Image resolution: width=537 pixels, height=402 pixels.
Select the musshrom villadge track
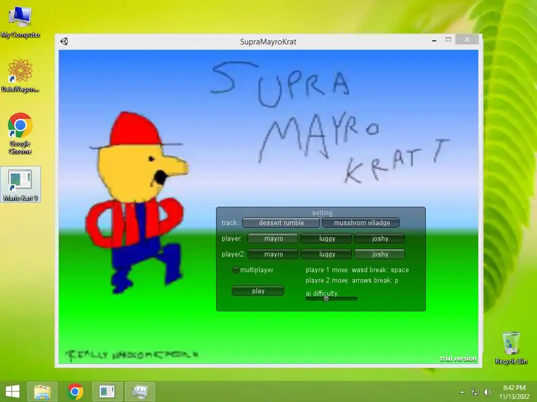click(361, 223)
